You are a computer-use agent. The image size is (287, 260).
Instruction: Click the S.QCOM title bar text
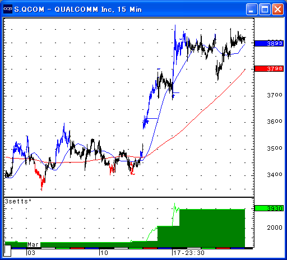tap(78, 9)
